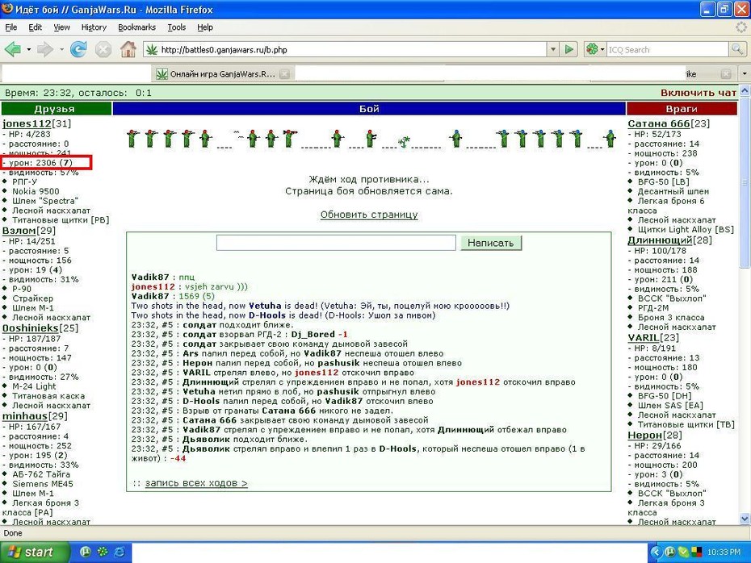The height and width of the screenshot is (563, 751).
Task: Click the vertical page scrollbar thumb
Action: click(745, 181)
